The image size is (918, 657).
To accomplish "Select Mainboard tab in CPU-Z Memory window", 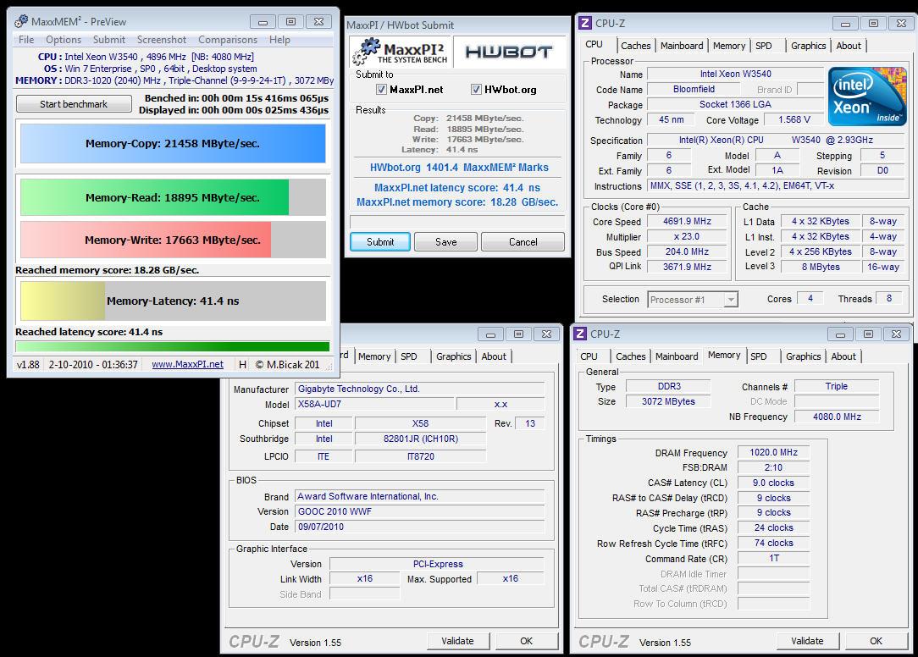I will click(677, 356).
